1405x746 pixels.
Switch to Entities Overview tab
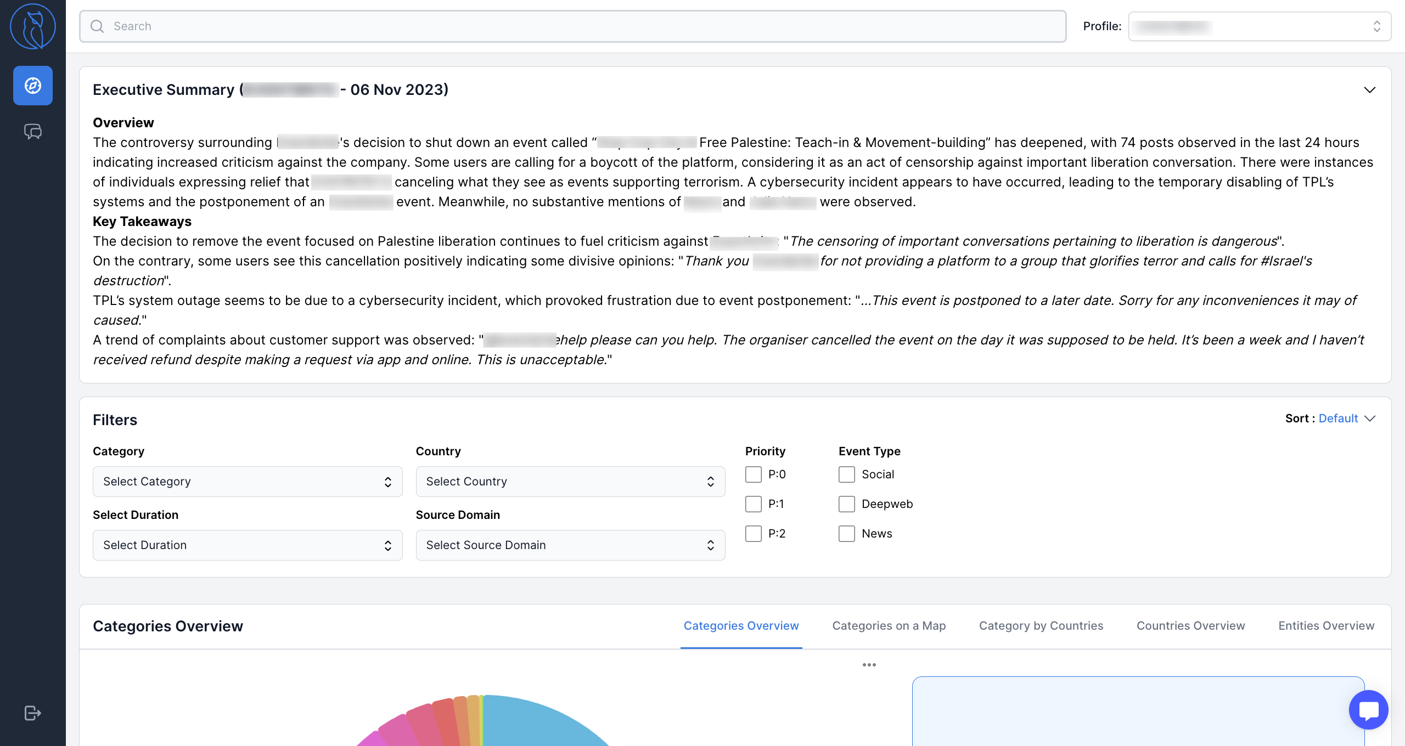1326,626
